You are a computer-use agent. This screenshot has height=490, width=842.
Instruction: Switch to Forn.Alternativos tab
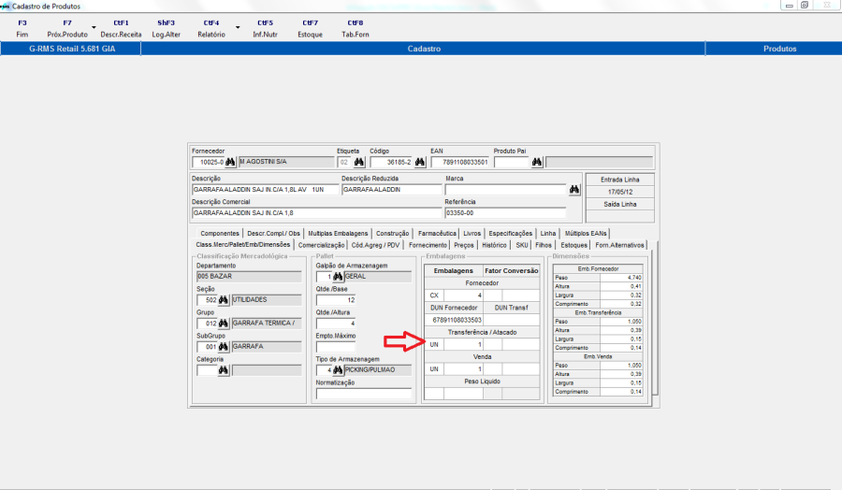[619, 245]
